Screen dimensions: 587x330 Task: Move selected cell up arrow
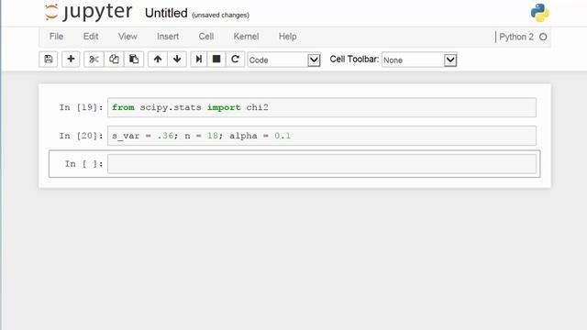(158, 59)
